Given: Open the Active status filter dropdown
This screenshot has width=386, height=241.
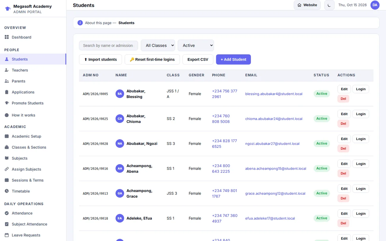Looking at the screenshot, I should coord(196,45).
